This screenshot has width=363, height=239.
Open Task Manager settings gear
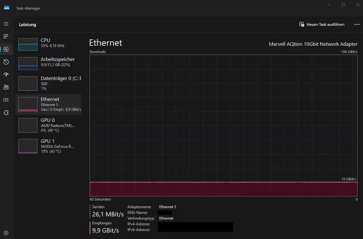point(6,233)
